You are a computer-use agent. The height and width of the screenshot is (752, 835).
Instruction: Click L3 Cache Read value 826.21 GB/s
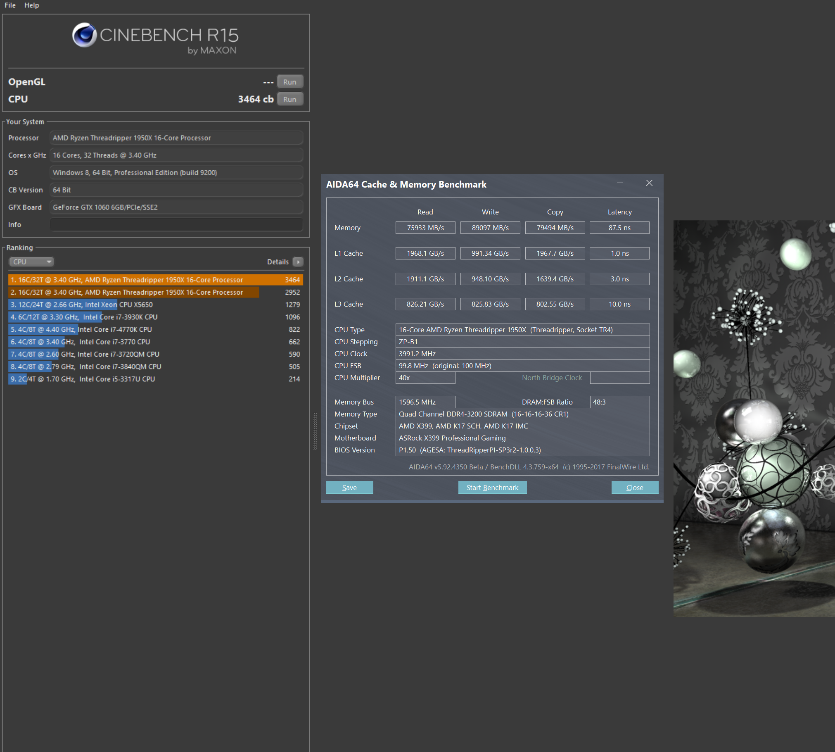pos(425,304)
